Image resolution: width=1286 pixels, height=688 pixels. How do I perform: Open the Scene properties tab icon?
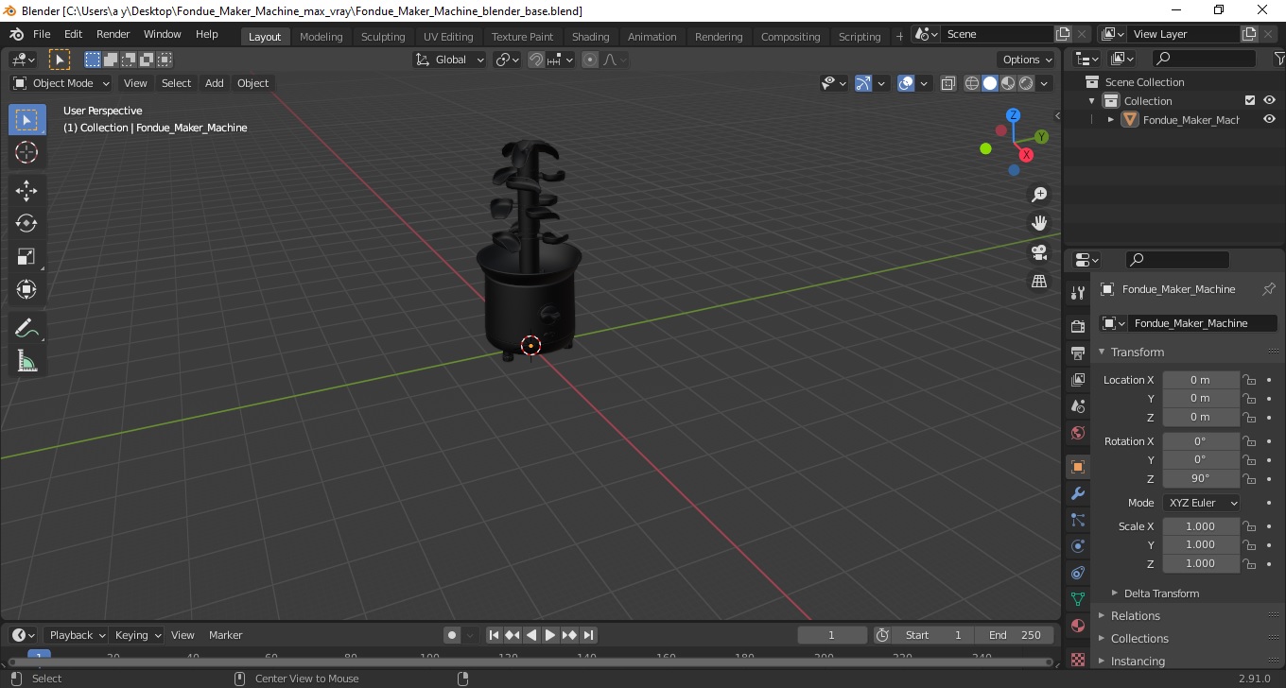pyautogui.click(x=1077, y=406)
